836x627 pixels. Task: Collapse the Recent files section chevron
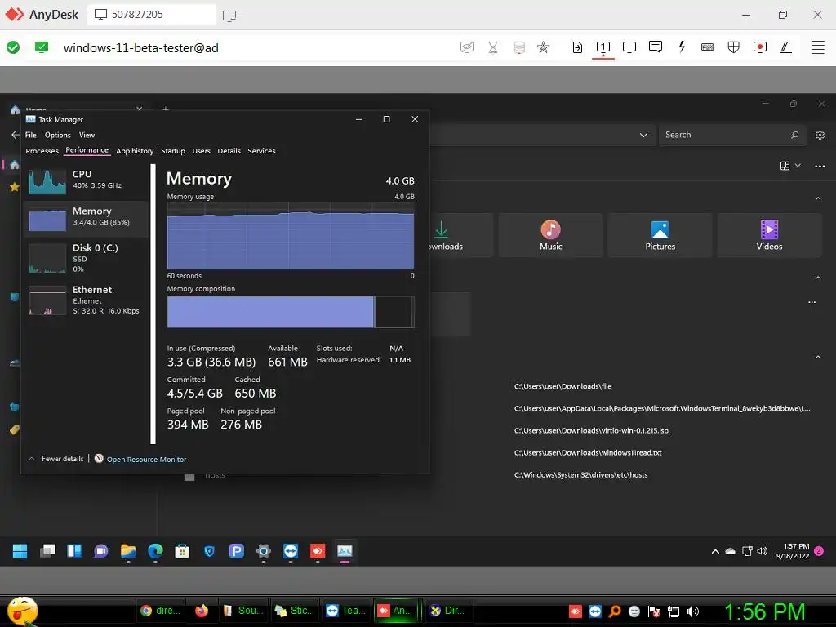[818, 357]
